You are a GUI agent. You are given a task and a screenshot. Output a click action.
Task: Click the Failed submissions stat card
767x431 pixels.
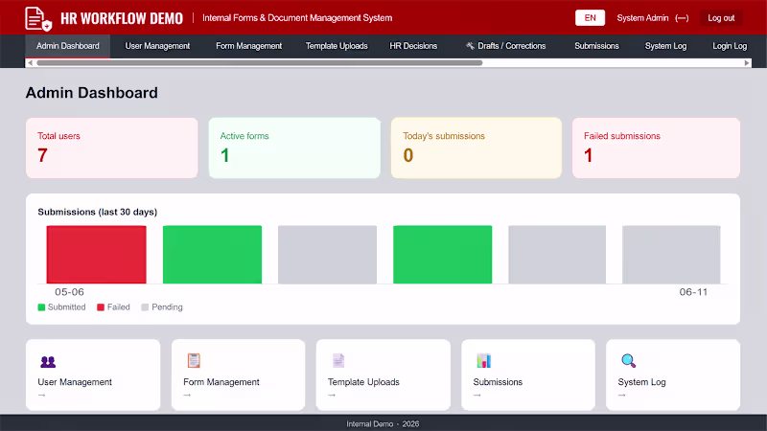656,147
